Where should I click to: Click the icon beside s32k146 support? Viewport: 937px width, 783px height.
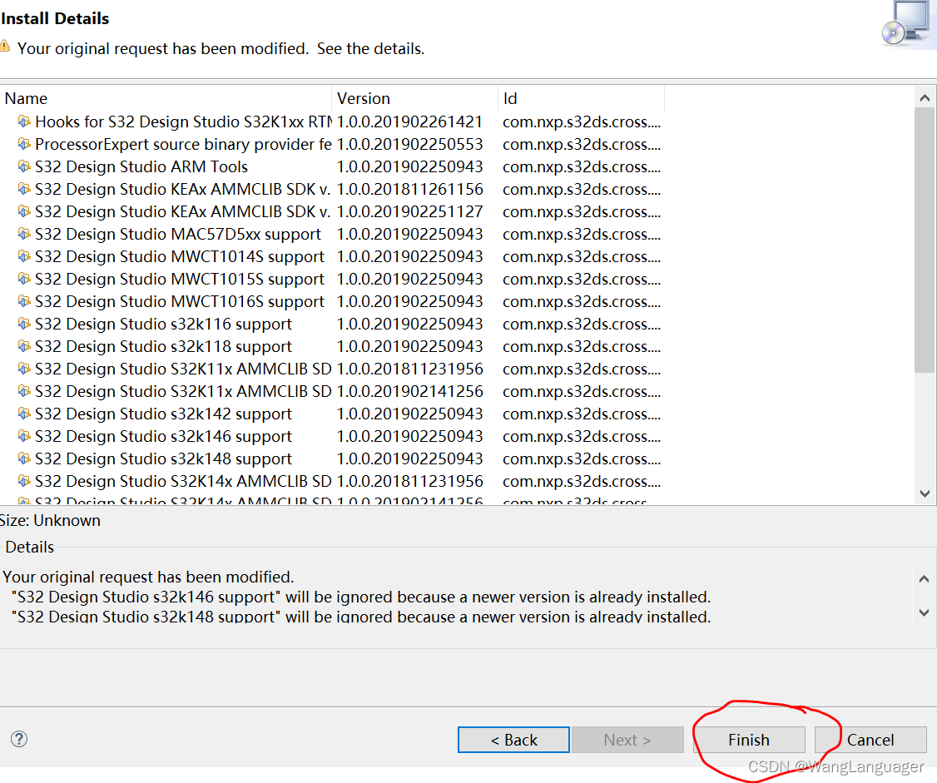[x=24, y=436]
